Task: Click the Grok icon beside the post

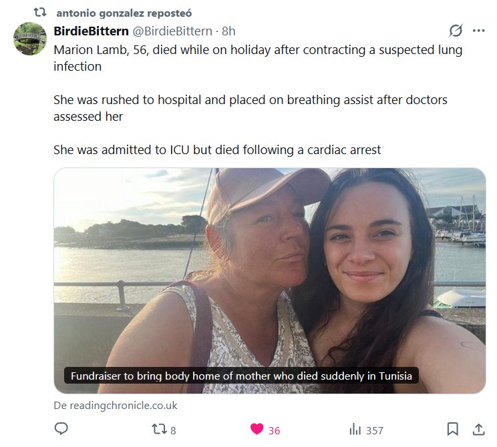Action: (456, 31)
